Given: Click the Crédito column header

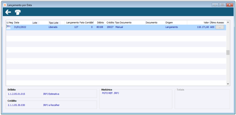Looking at the screenshot, I should (x=110, y=22).
